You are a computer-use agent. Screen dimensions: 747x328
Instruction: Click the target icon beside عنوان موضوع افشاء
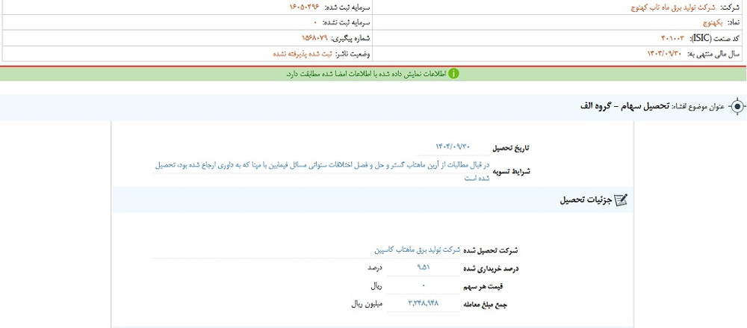click(x=737, y=106)
